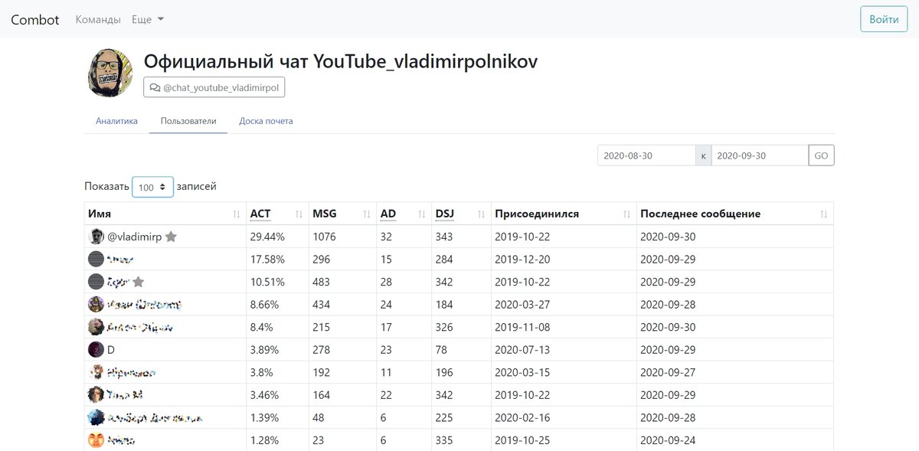Open the Команды navigation link

click(98, 19)
